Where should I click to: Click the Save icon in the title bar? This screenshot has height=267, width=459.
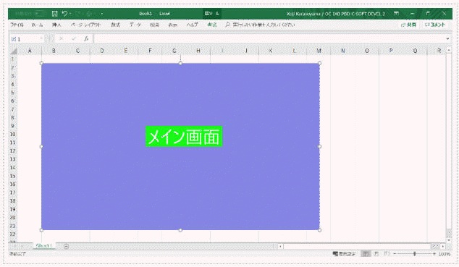55,14
